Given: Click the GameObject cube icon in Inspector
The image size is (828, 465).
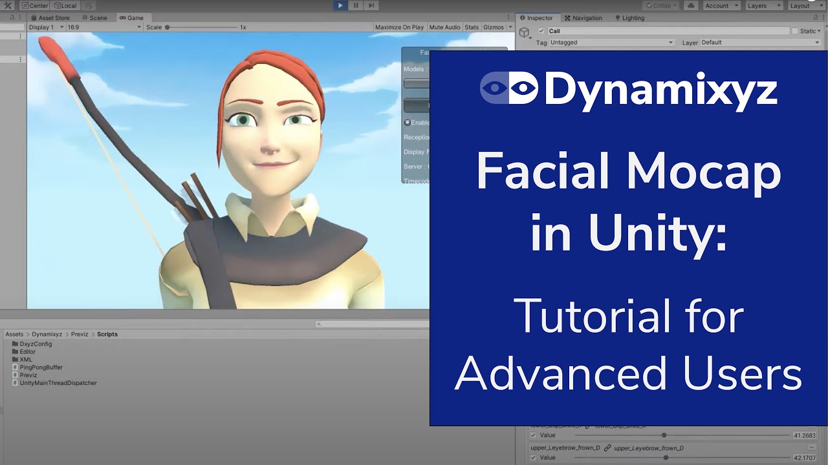Looking at the screenshot, I should coord(525,32).
